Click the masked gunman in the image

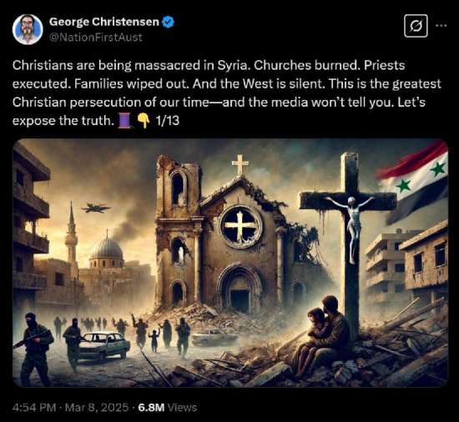(33, 348)
